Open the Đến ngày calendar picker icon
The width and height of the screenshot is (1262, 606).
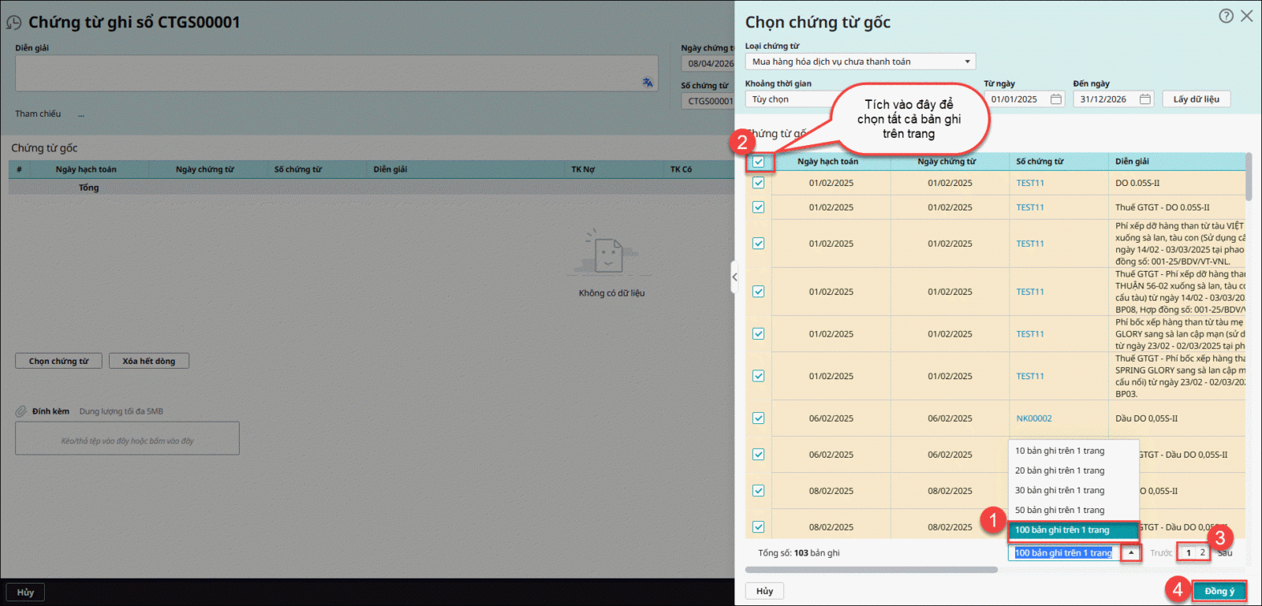pyautogui.click(x=1145, y=99)
